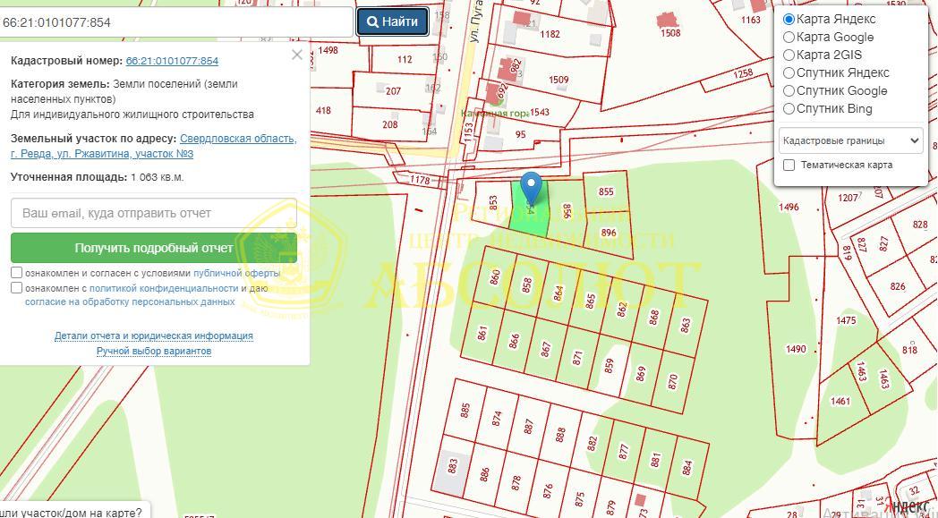
Task: Click parcel 861 on the map
Action: pos(482,332)
